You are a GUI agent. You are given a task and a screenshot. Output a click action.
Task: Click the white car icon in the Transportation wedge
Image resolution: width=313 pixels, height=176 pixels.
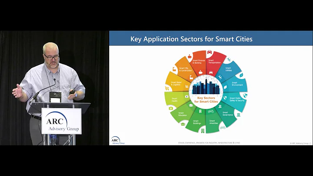click(211, 72)
